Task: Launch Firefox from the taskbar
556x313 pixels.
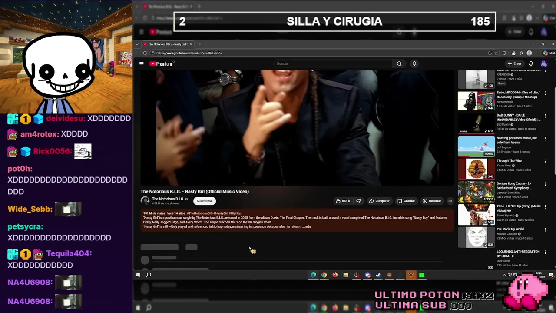Action: point(335,275)
